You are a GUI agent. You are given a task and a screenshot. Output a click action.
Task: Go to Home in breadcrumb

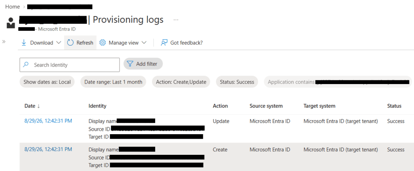click(13, 6)
